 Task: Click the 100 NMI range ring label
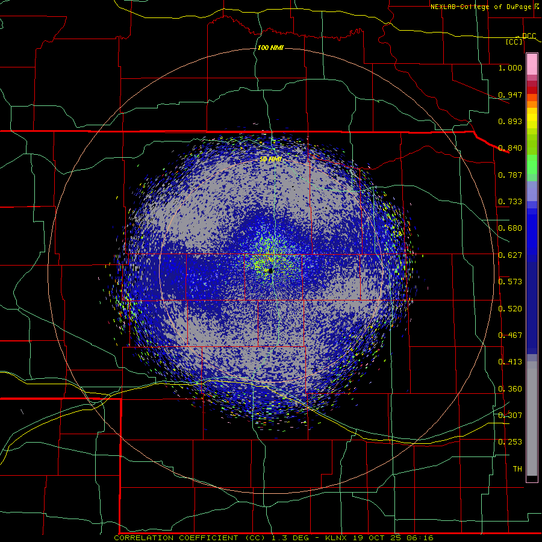pyautogui.click(x=270, y=48)
